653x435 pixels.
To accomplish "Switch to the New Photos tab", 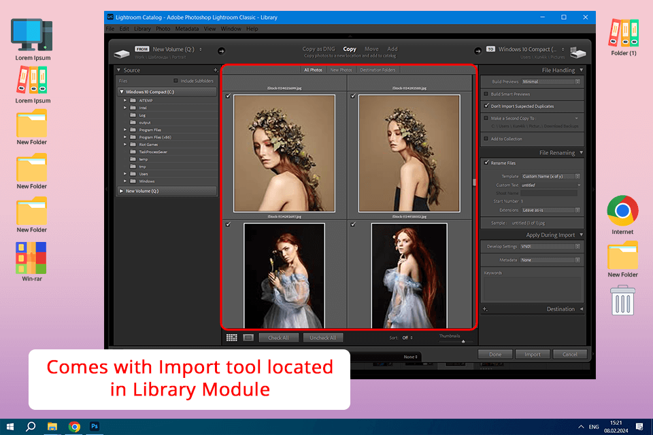I will (341, 70).
